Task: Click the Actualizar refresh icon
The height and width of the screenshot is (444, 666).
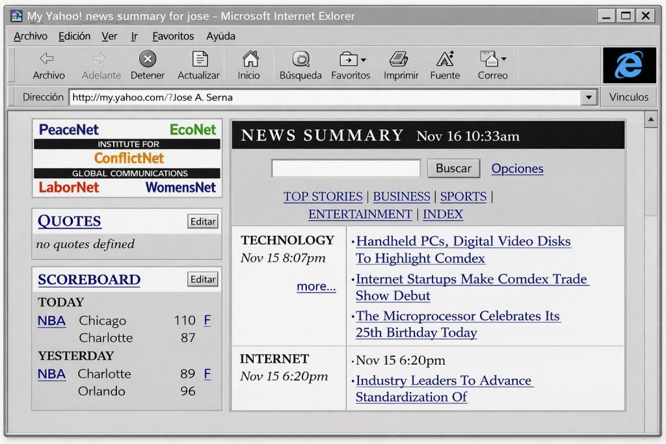Action: coord(200,59)
